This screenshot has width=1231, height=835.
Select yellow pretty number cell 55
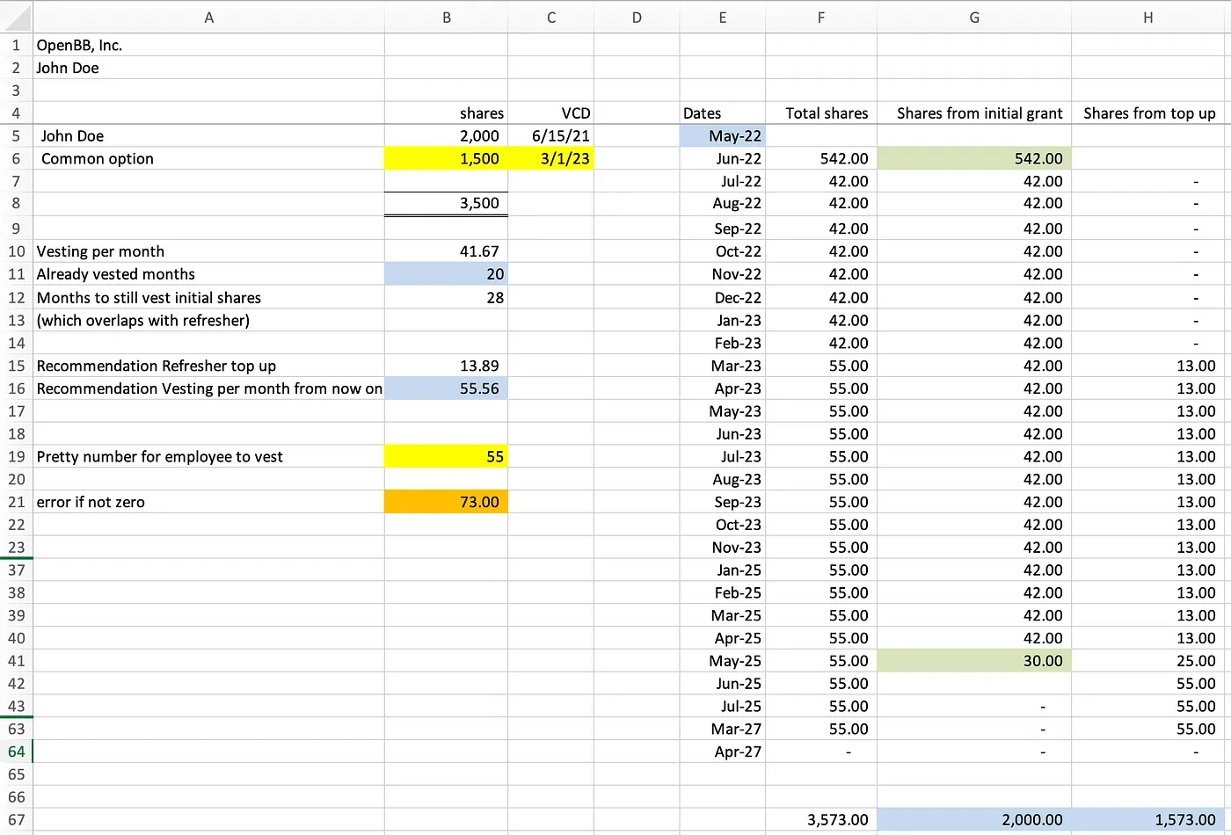click(x=446, y=456)
